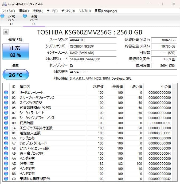Click status orb for A7 SSD プロテクトモード
180x184 pixels.
(x=6, y=143)
